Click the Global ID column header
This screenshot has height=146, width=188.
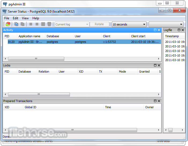(63, 107)
